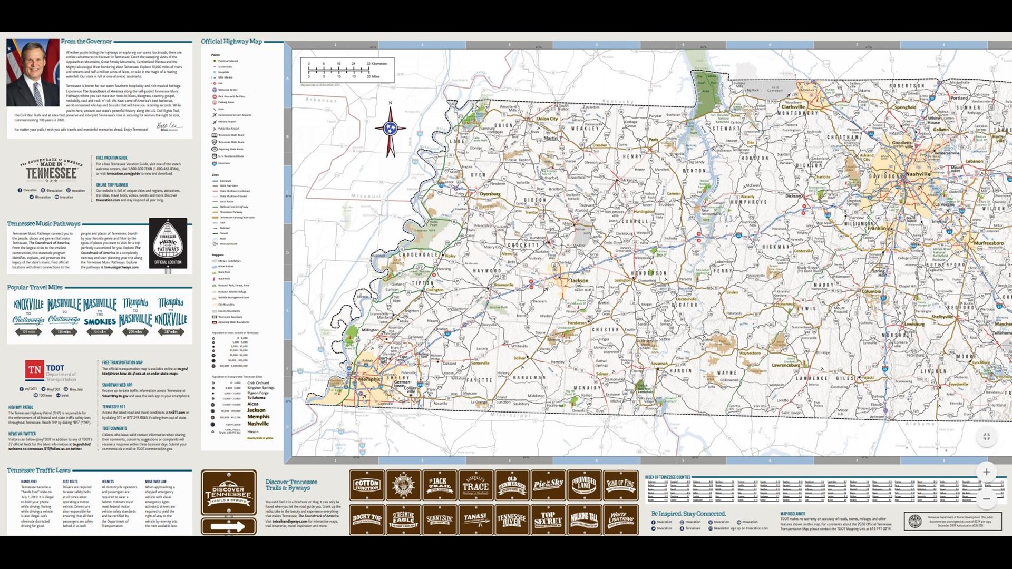The width and height of the screenshot is (1012, 569).
Task: Select the Rocky Top trail badge
Action: (x=367, y=519)
